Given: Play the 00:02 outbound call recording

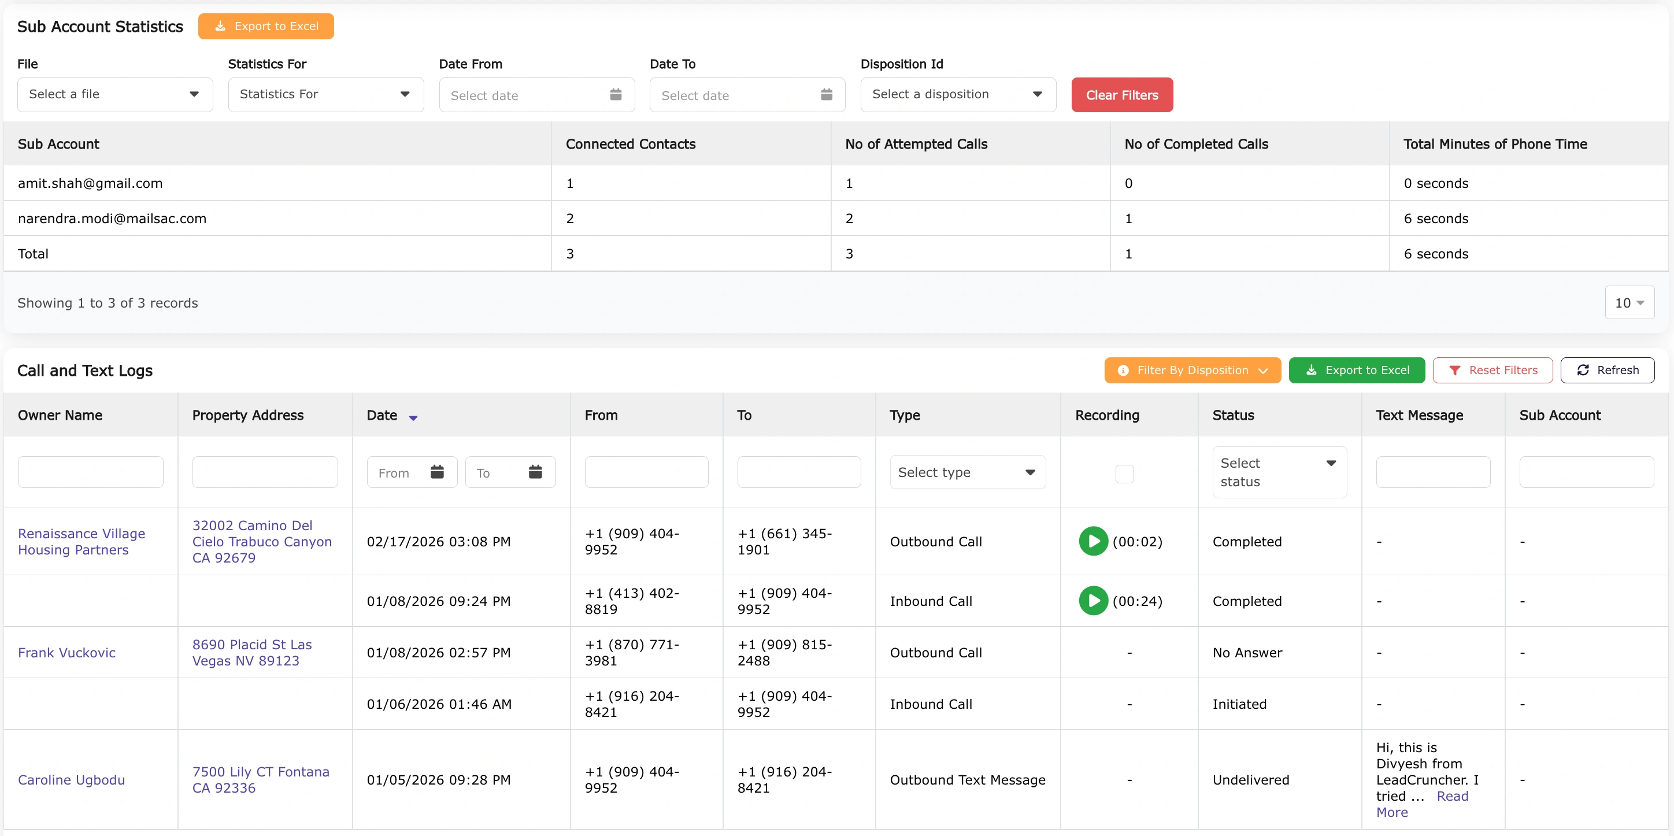Looking at the screenshot, I should (1093, 541).
